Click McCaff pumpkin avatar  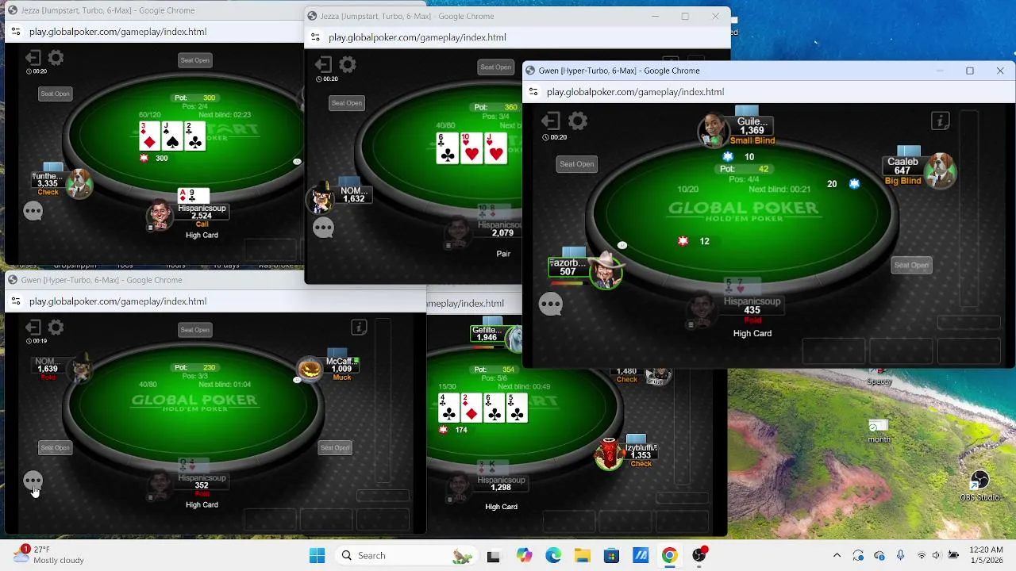(x=310, y=369)
